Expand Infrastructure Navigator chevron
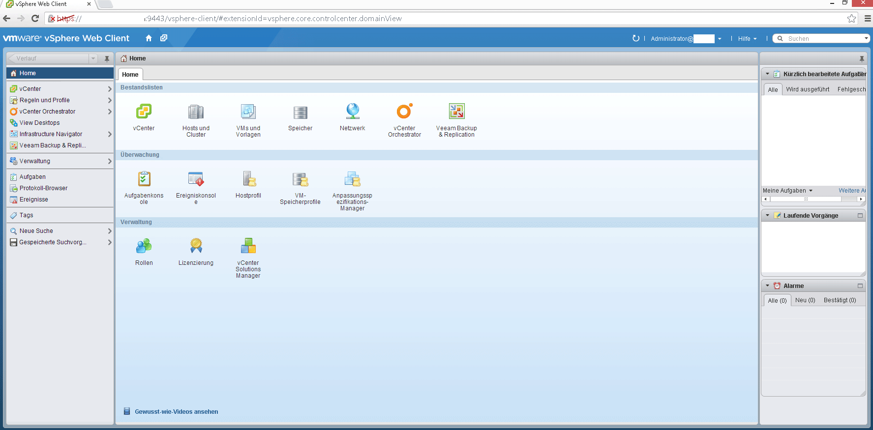Viewport: 873px width, 430px height. tap(110, 134)
